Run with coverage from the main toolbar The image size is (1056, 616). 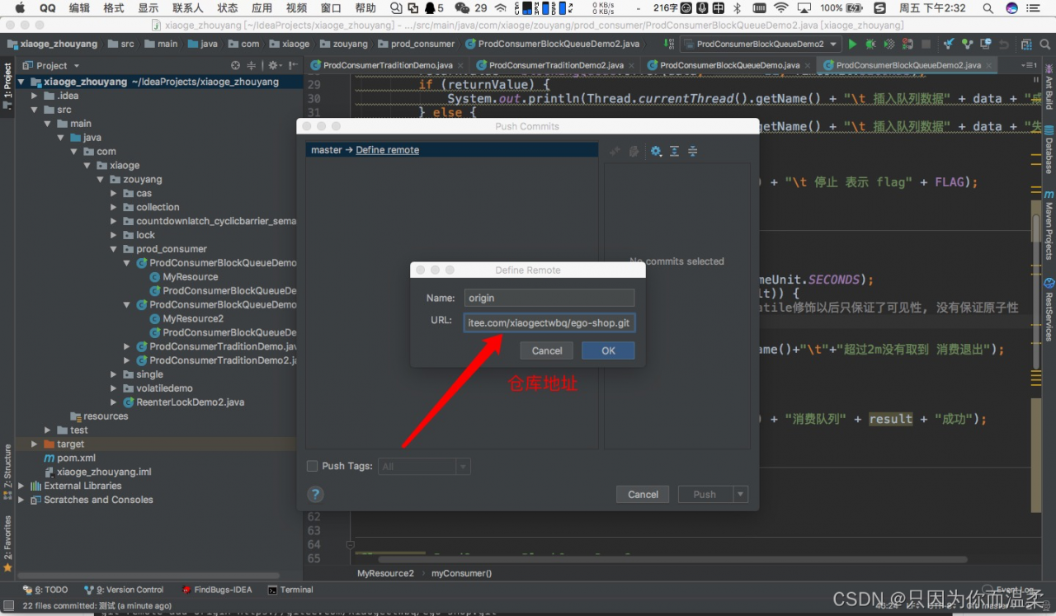(x=889, y=44)
